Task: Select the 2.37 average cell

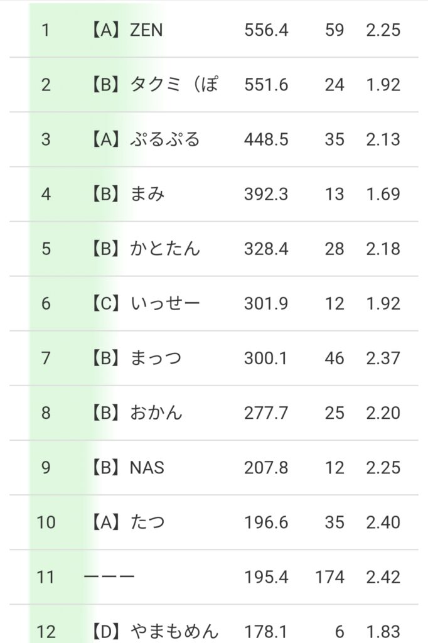Action: tap(383, 359)
